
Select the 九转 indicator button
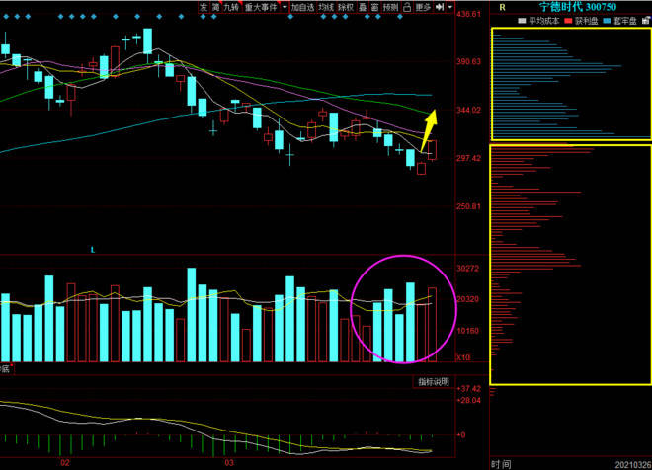pos(232,7)
